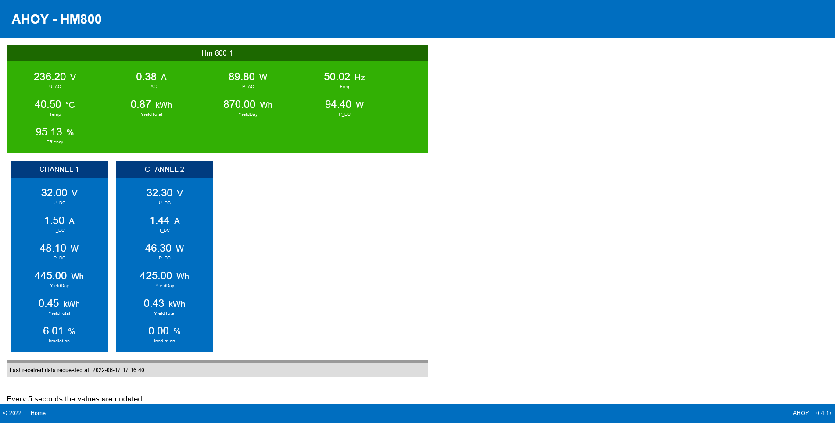This screenshot has width=835, height=437.
Task: Click Channel 1 voltage 32.00 V
Action: [x=59, y=193]
